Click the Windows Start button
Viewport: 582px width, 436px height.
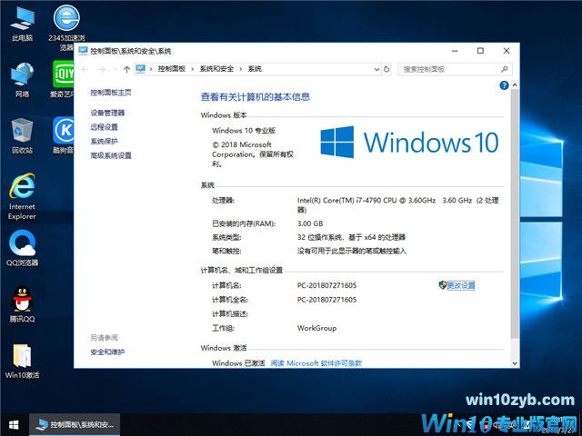coord(14,424)
